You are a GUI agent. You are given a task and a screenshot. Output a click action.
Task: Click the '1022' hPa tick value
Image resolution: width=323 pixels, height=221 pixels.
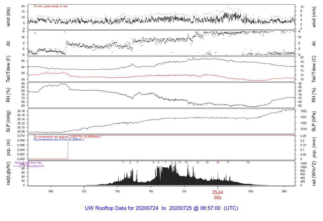click(303, 111)
